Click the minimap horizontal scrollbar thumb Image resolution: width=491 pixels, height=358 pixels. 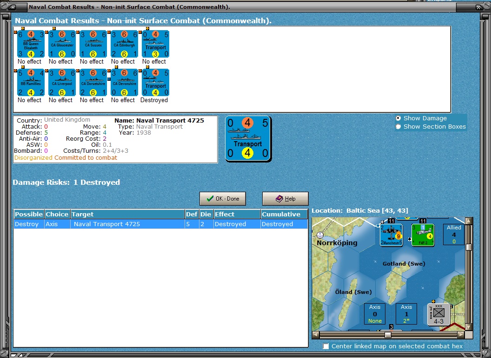tap(388, 335)
